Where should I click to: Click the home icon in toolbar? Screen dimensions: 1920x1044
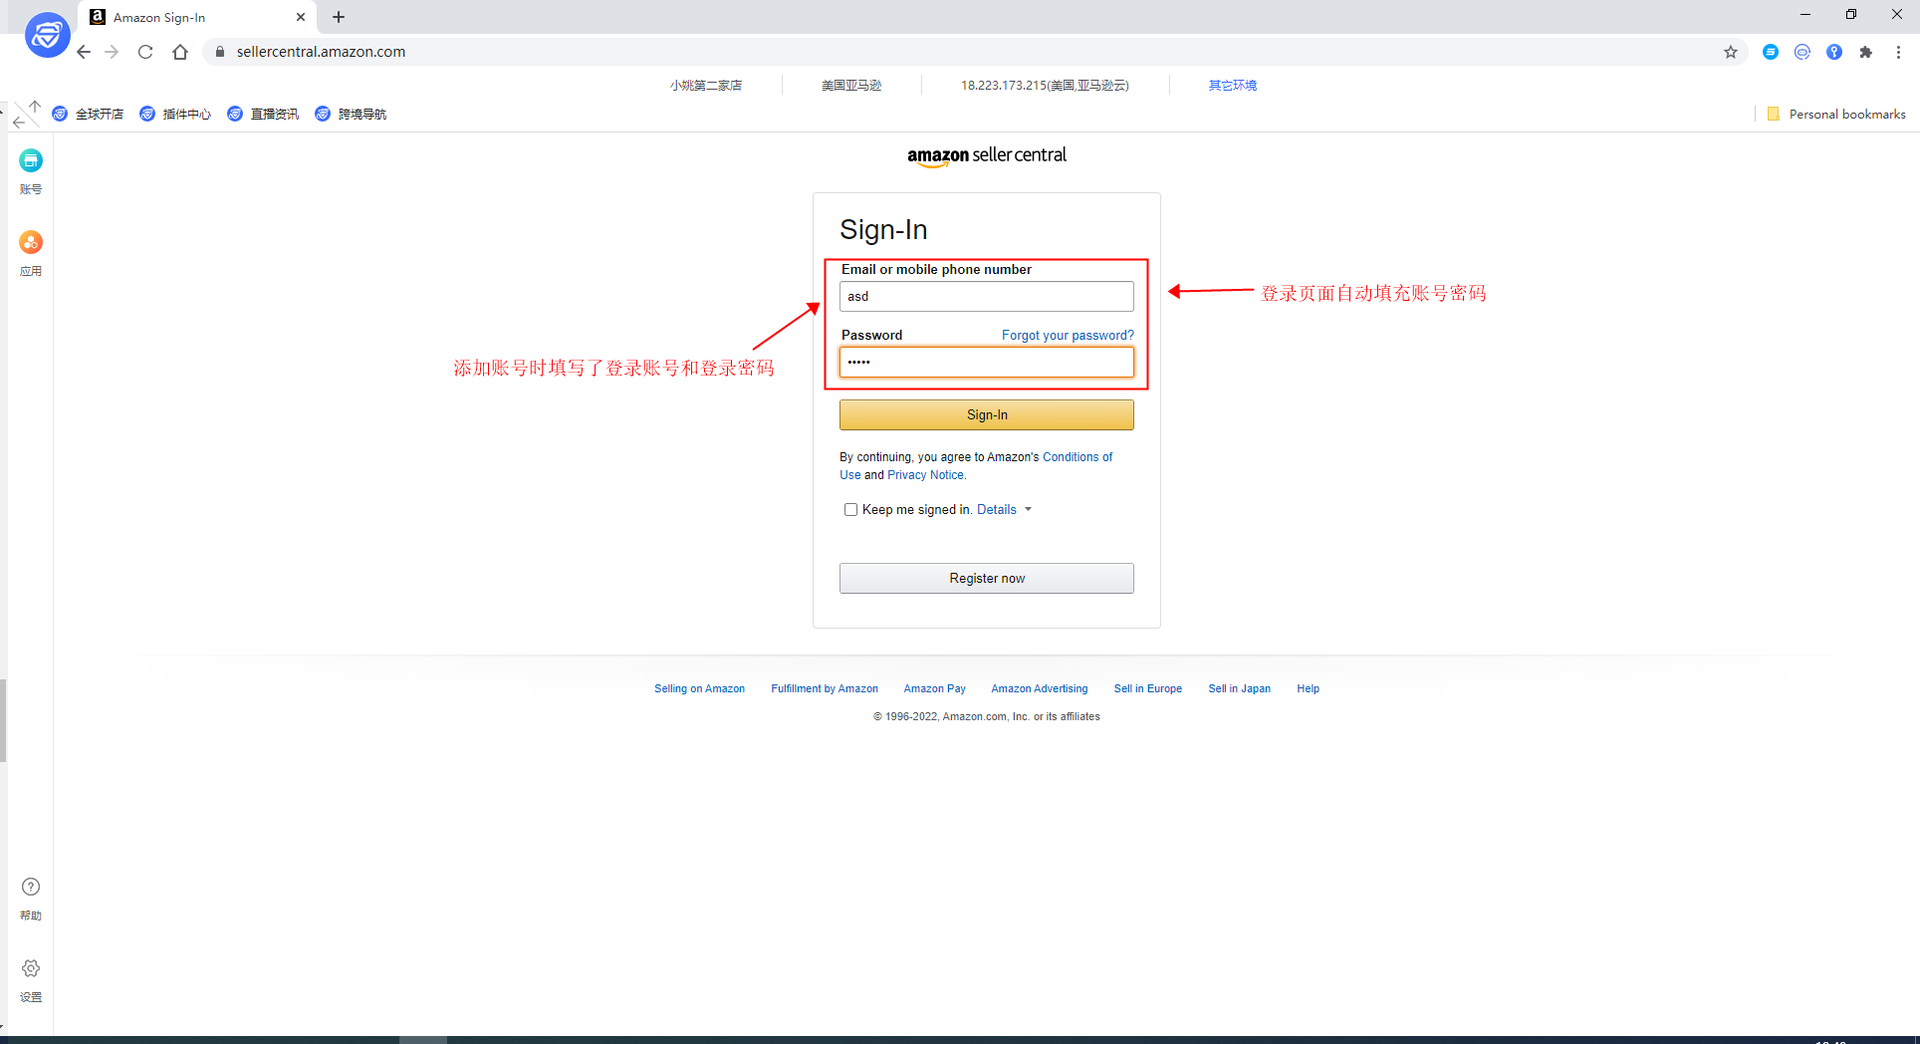[180, 52]
